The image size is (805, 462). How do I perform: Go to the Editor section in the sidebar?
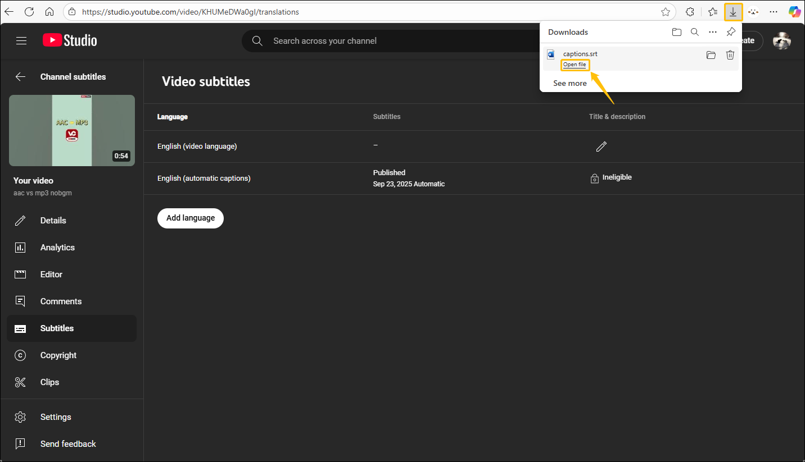click(51, 275)
